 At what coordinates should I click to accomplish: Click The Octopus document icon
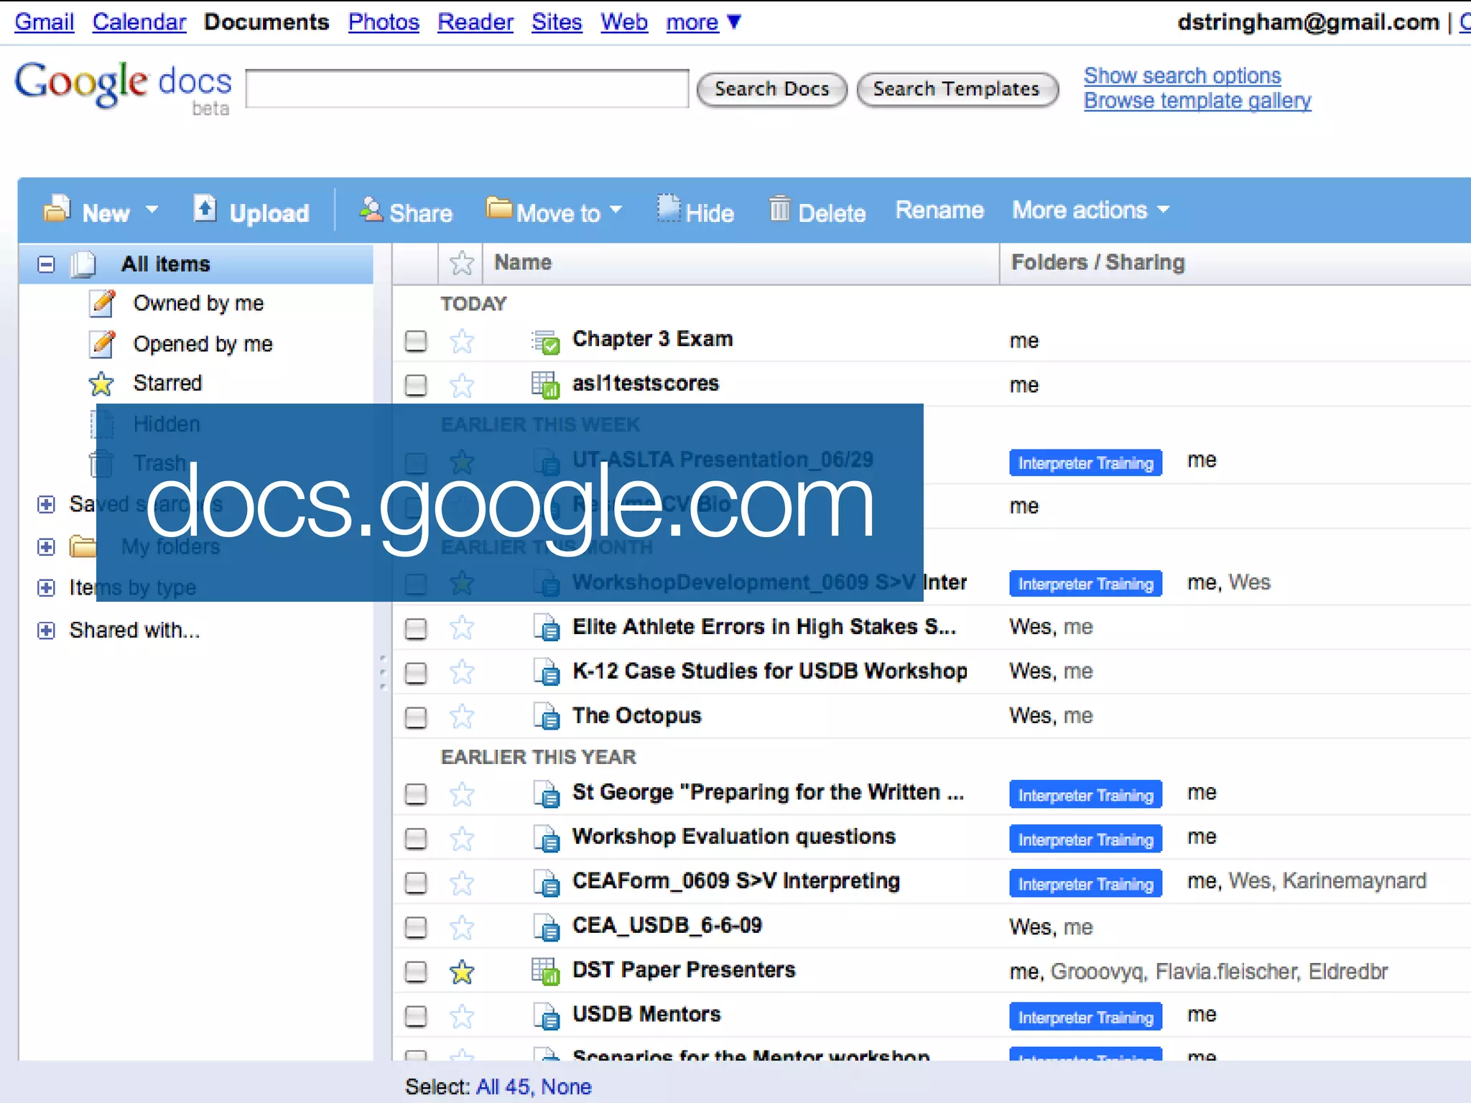(x=547, y=717)
